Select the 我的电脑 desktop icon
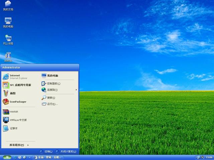This screenshot has height=160, width=214. (x=8, y=23)
